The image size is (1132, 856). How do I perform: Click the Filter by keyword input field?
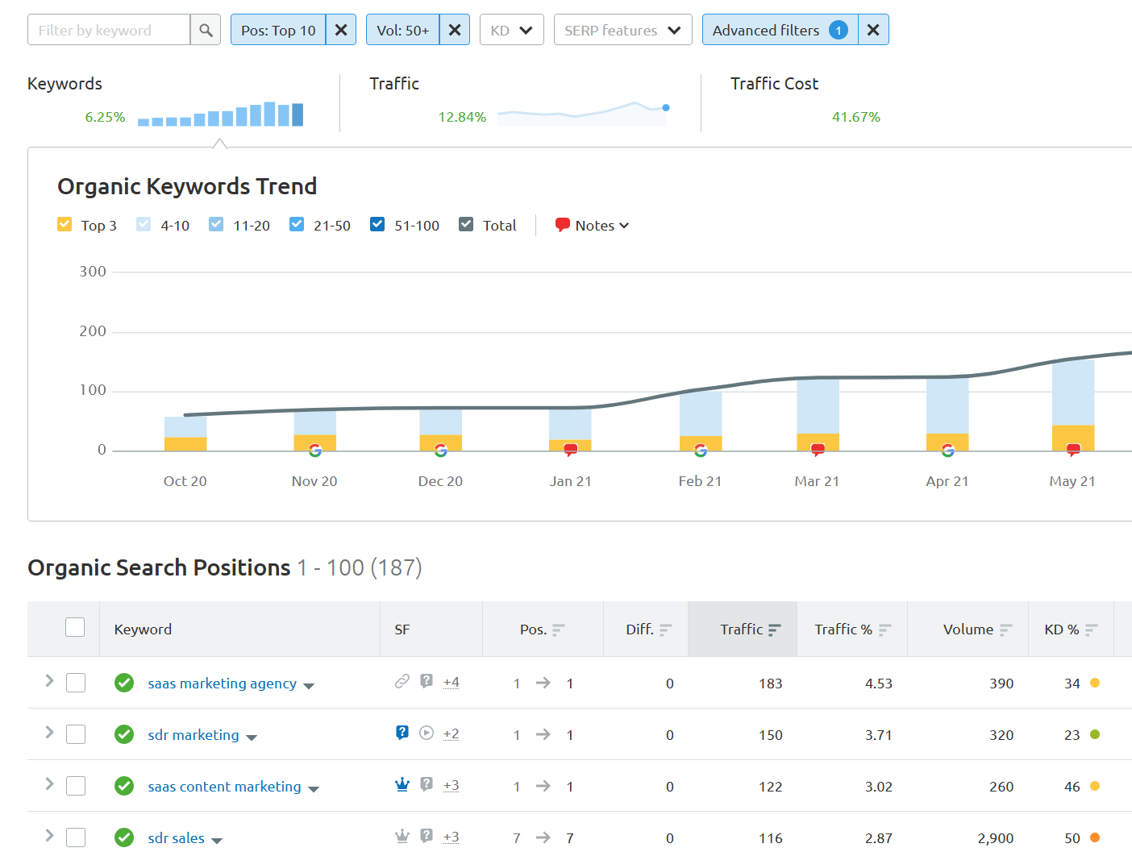click(x=109, y=31)
